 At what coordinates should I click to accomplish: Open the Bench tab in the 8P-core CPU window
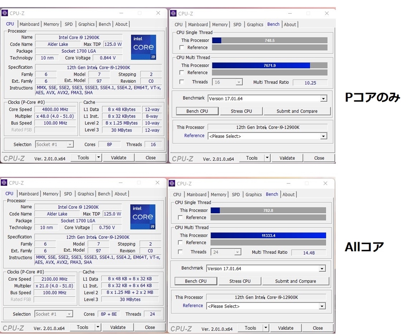105,24
